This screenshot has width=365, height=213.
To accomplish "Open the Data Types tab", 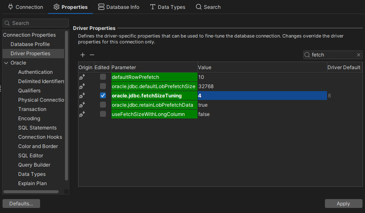I will pos(168,7).
